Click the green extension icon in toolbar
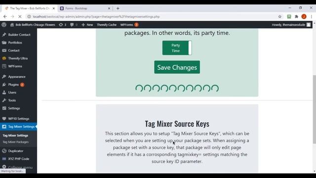 [x=289, y=16]
